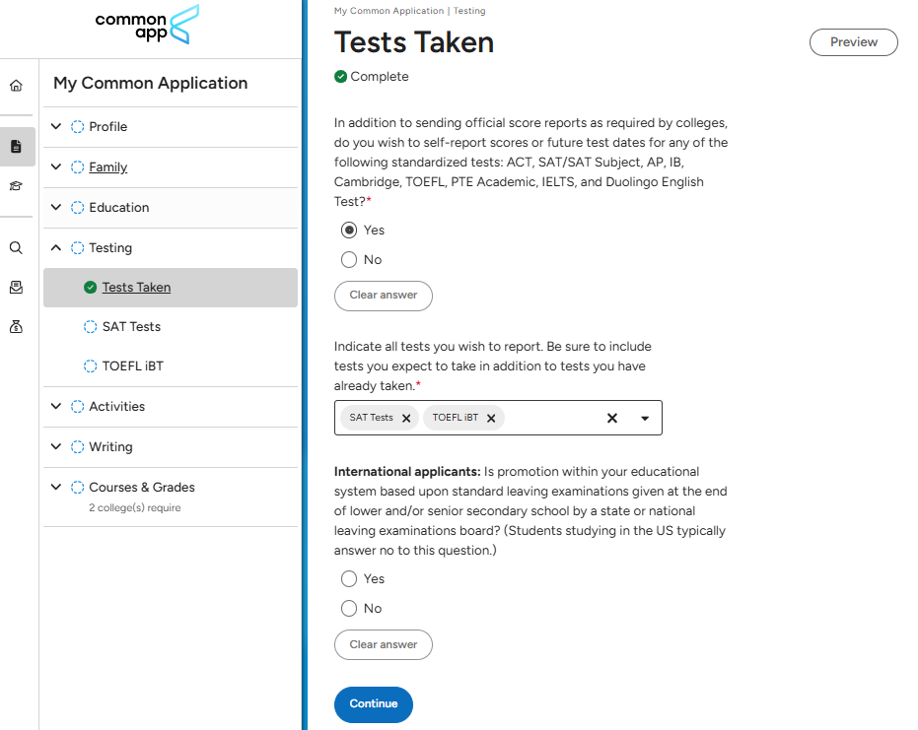918x730 pixels.
Task: Choose Yes for leaving examinations question
Action: (x=349, y=579)
